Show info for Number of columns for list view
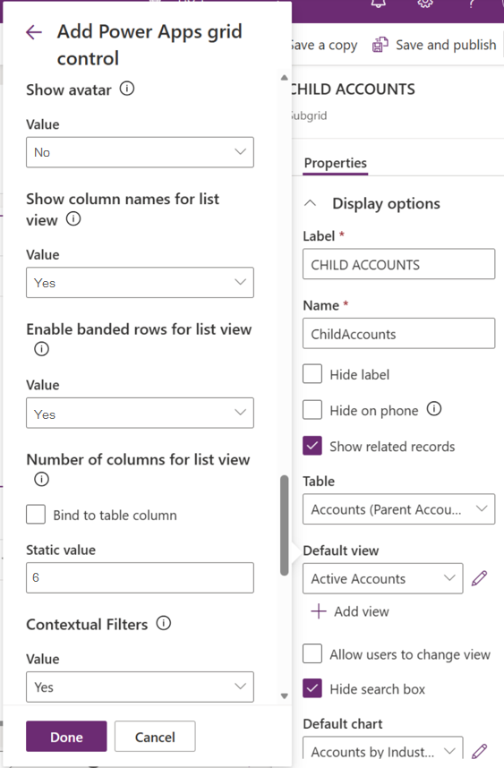 pyautogui.click(x=42, y=479)
